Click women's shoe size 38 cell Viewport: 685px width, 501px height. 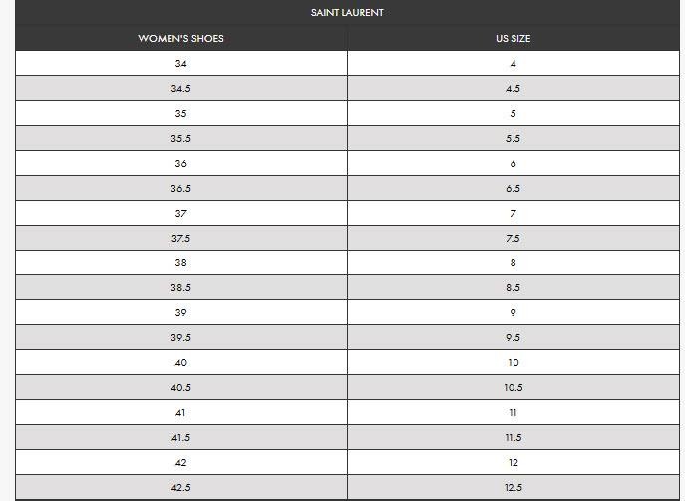[x=180, y=263]
